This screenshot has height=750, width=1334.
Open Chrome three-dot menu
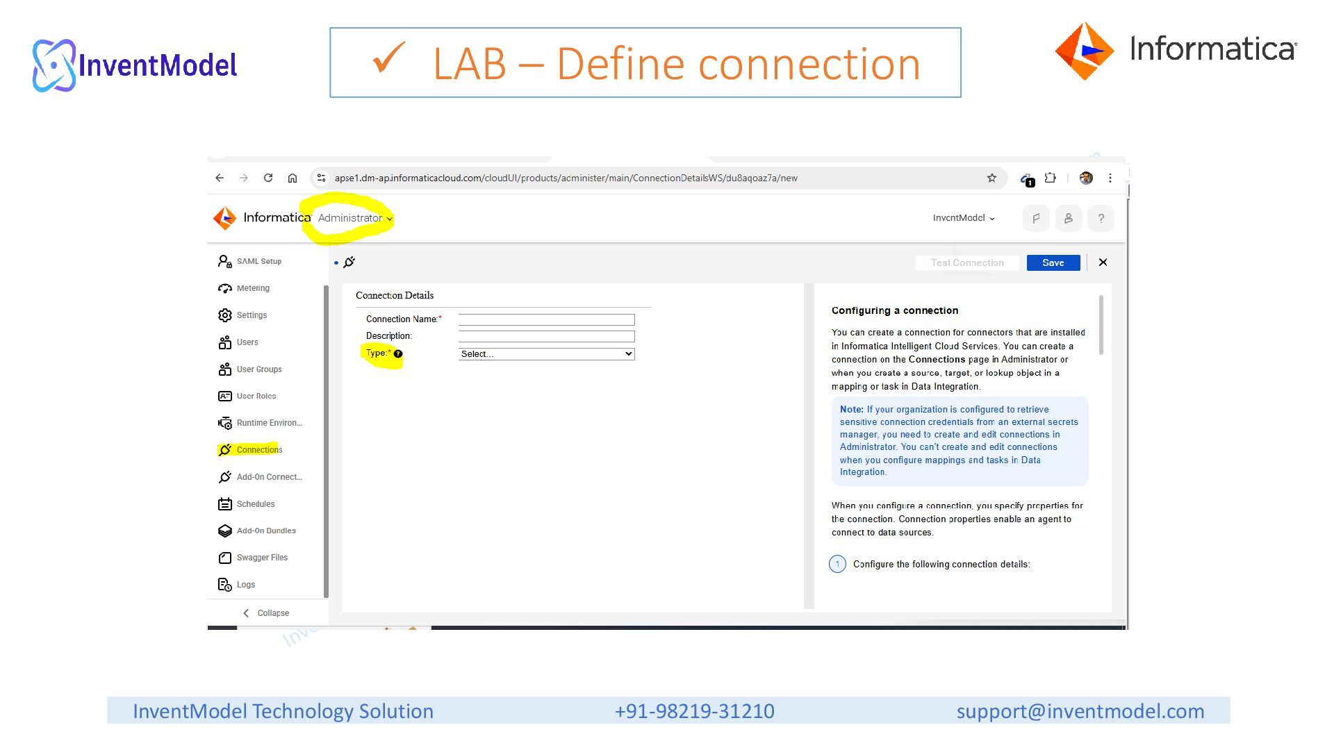(x=1110, y=178)
